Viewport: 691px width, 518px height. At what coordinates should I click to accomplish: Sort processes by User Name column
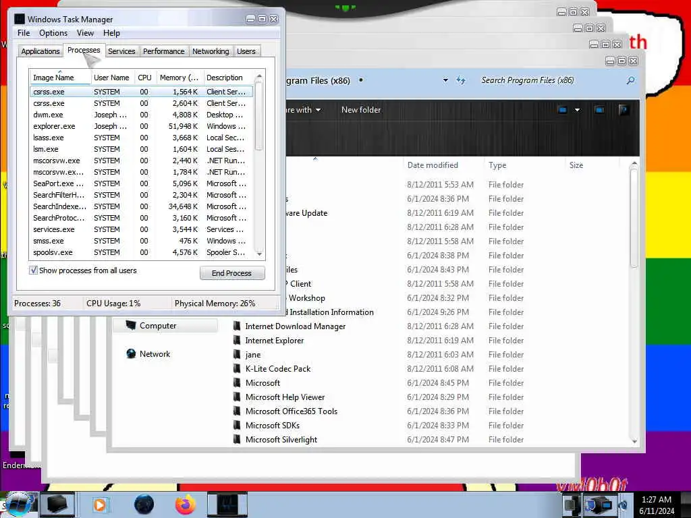[x=111, y=78]
